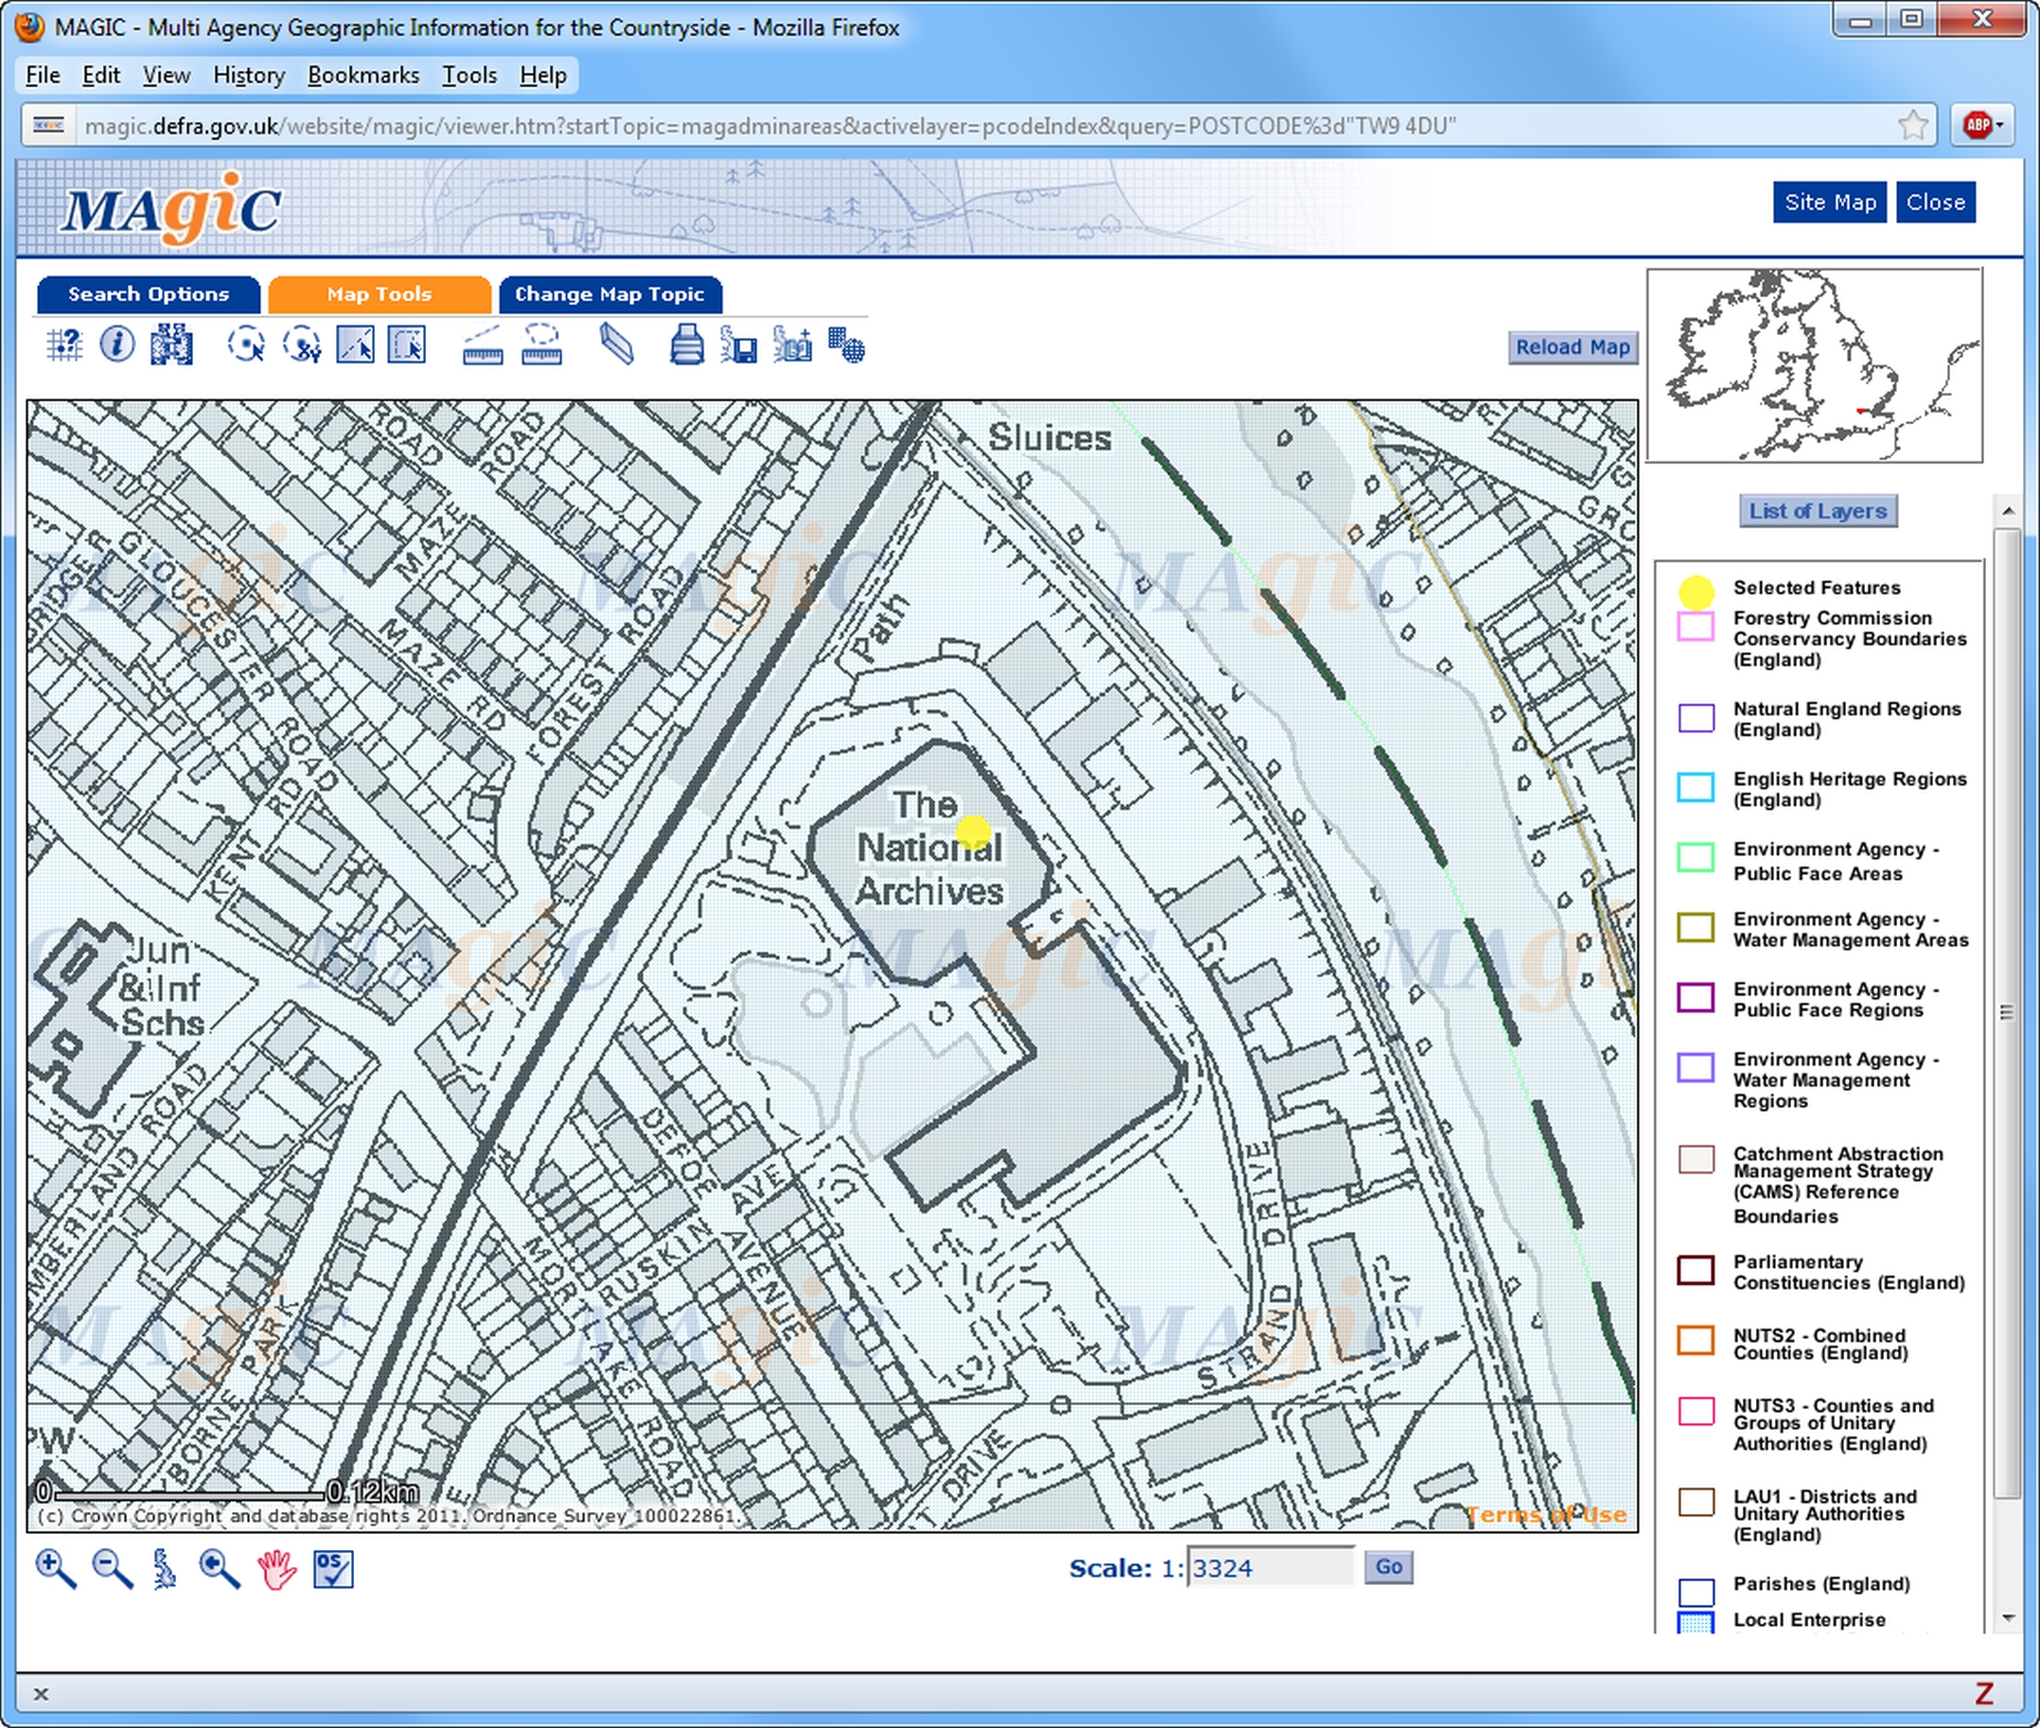
Task: Activate the red hand pan tool
Action: point(277,1569)
